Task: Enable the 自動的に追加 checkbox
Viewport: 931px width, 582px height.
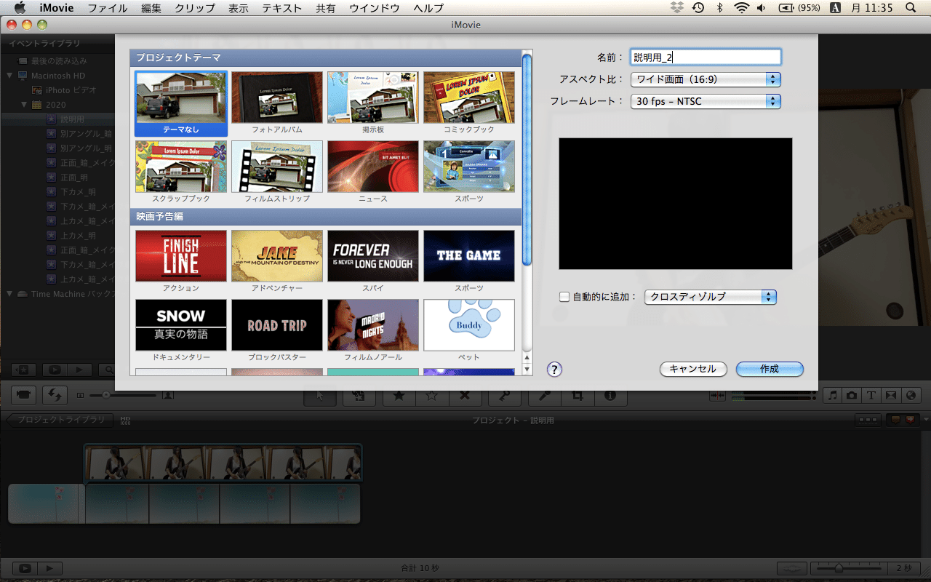Action: (564, 297)
